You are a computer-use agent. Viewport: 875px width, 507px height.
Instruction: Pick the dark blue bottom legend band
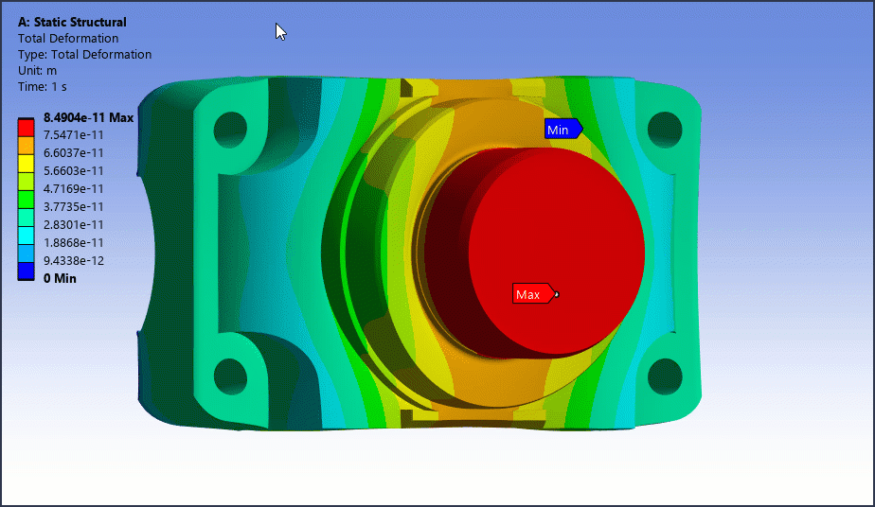[27, 271]
